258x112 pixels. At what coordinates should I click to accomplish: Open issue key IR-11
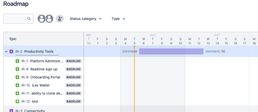pyautogui.click(x=25, y=93)
